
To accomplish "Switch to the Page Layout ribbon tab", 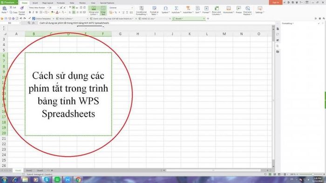I will [48, 3].
